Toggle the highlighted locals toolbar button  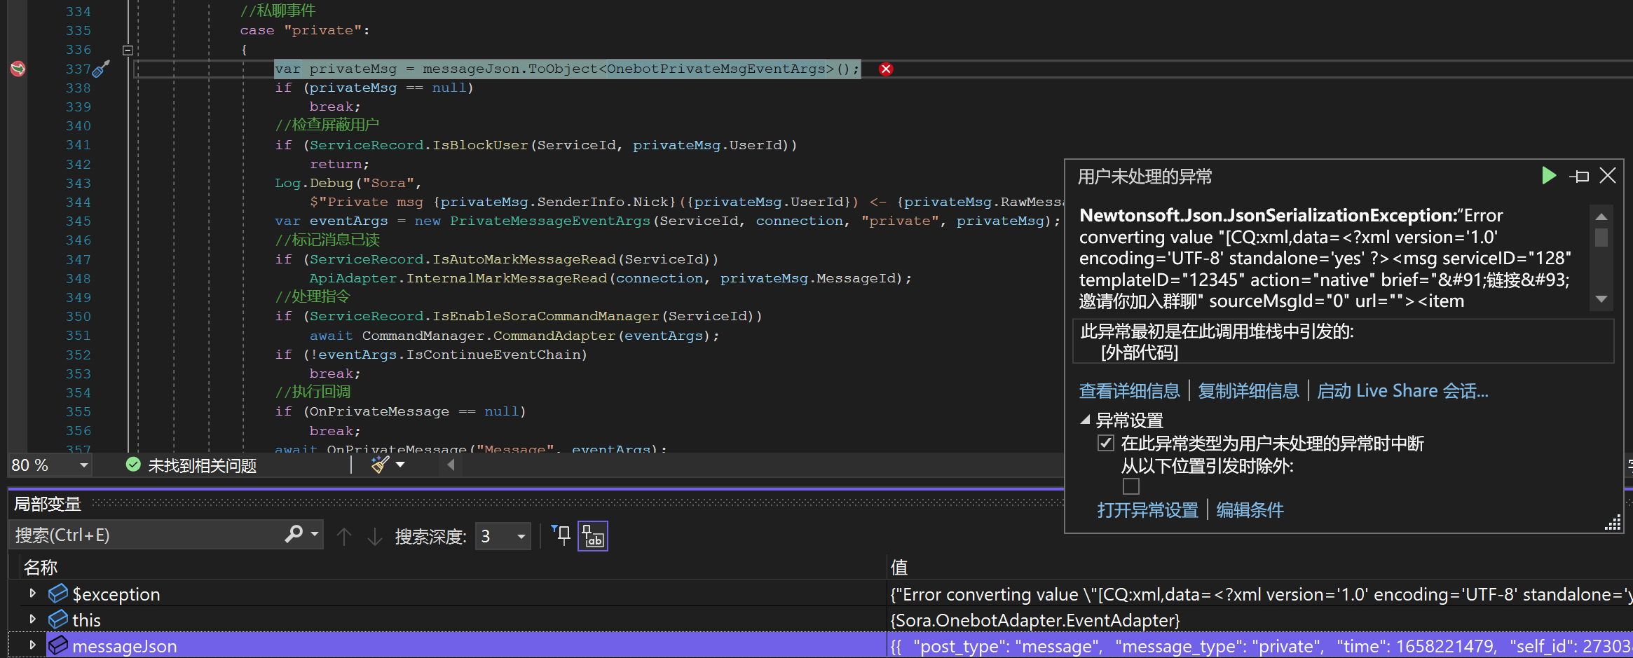coord(593,536)
